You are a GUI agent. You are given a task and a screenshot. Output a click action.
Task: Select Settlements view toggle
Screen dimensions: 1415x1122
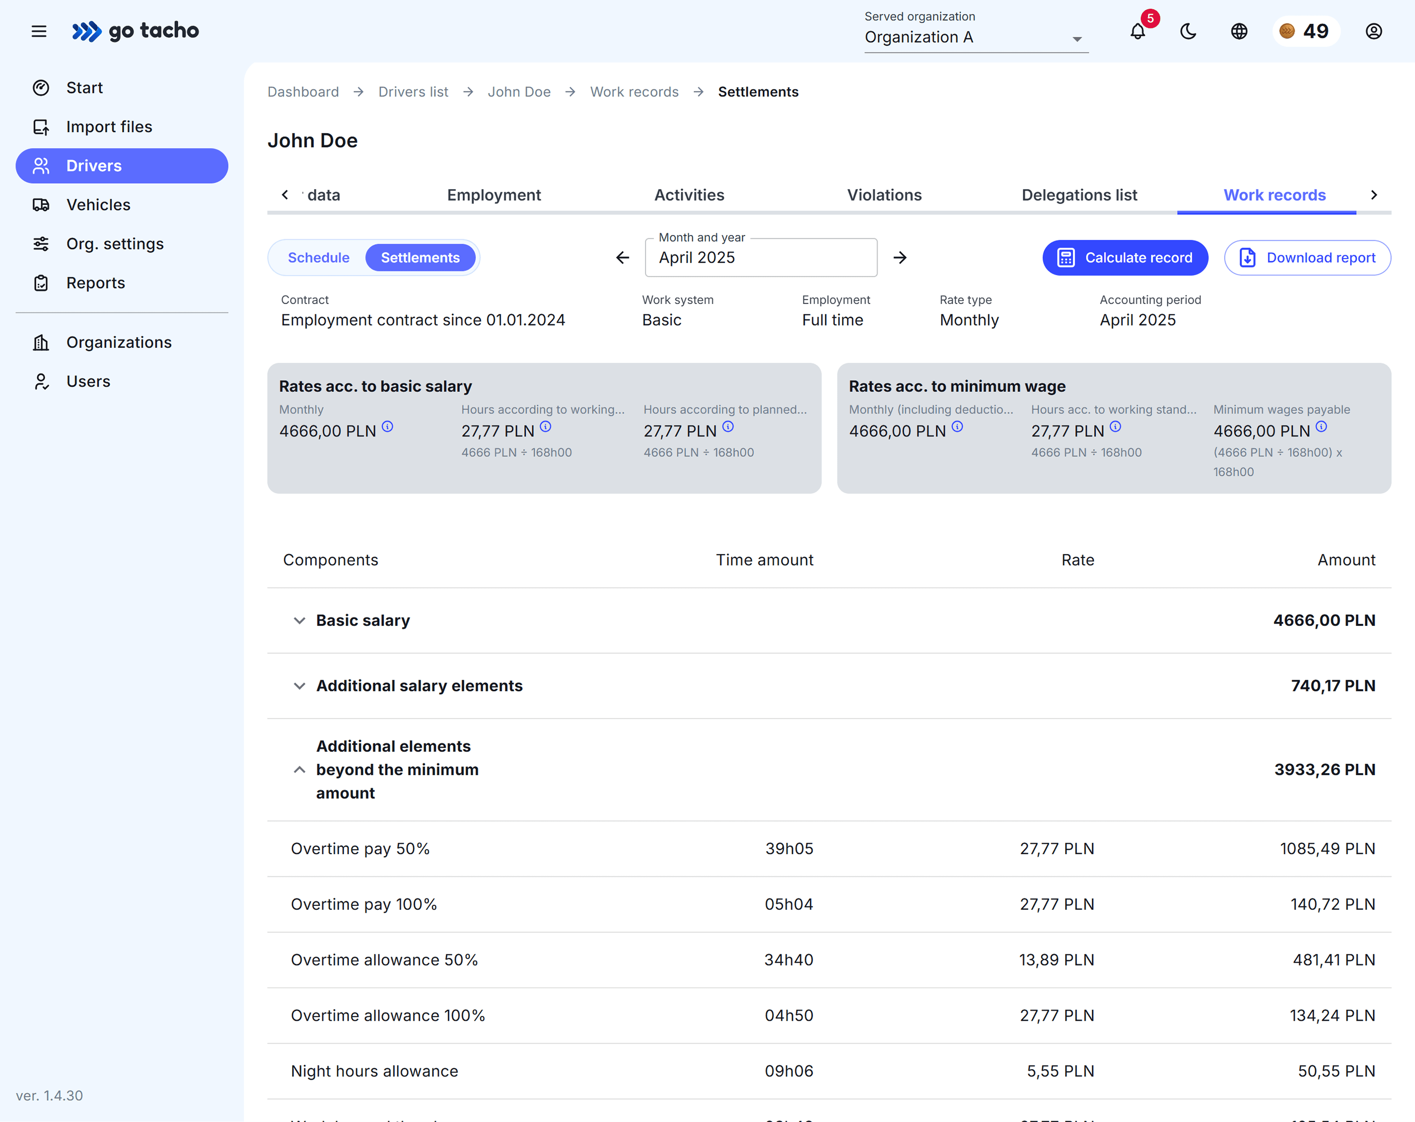coord(420,258)
